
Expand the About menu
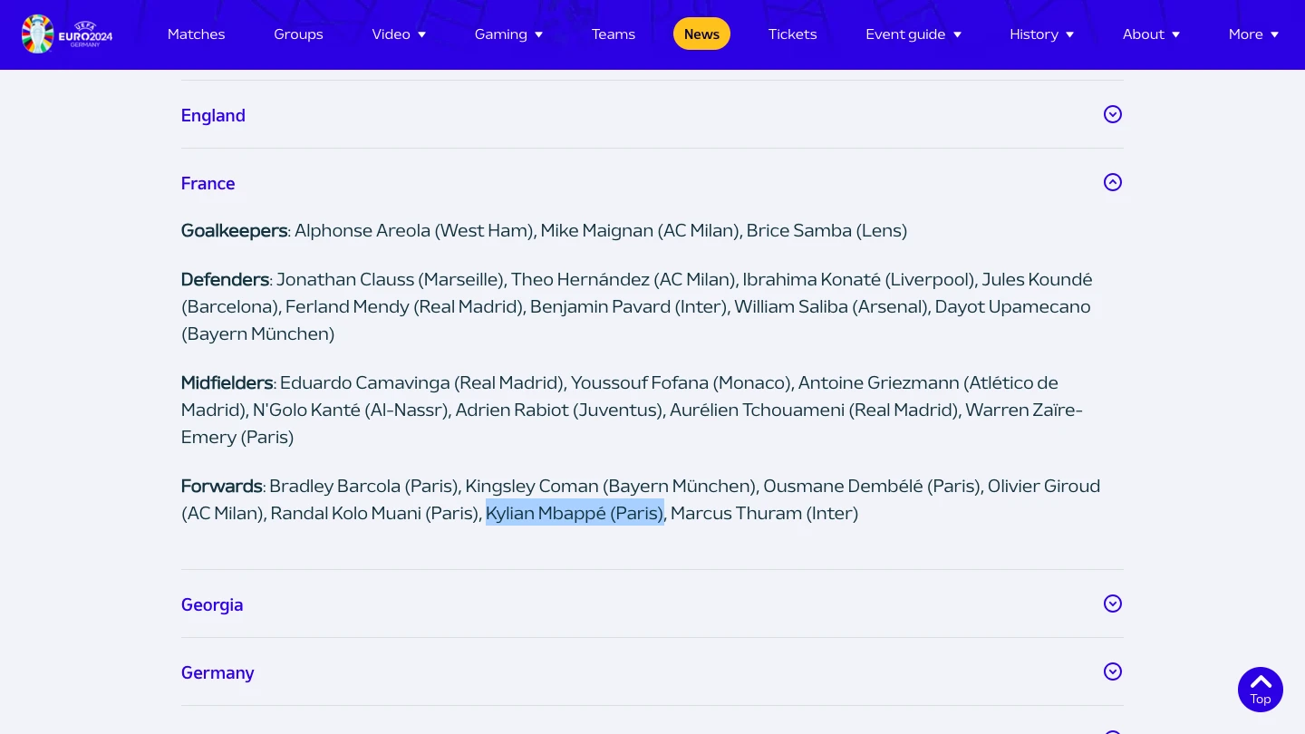(1152, 34)
